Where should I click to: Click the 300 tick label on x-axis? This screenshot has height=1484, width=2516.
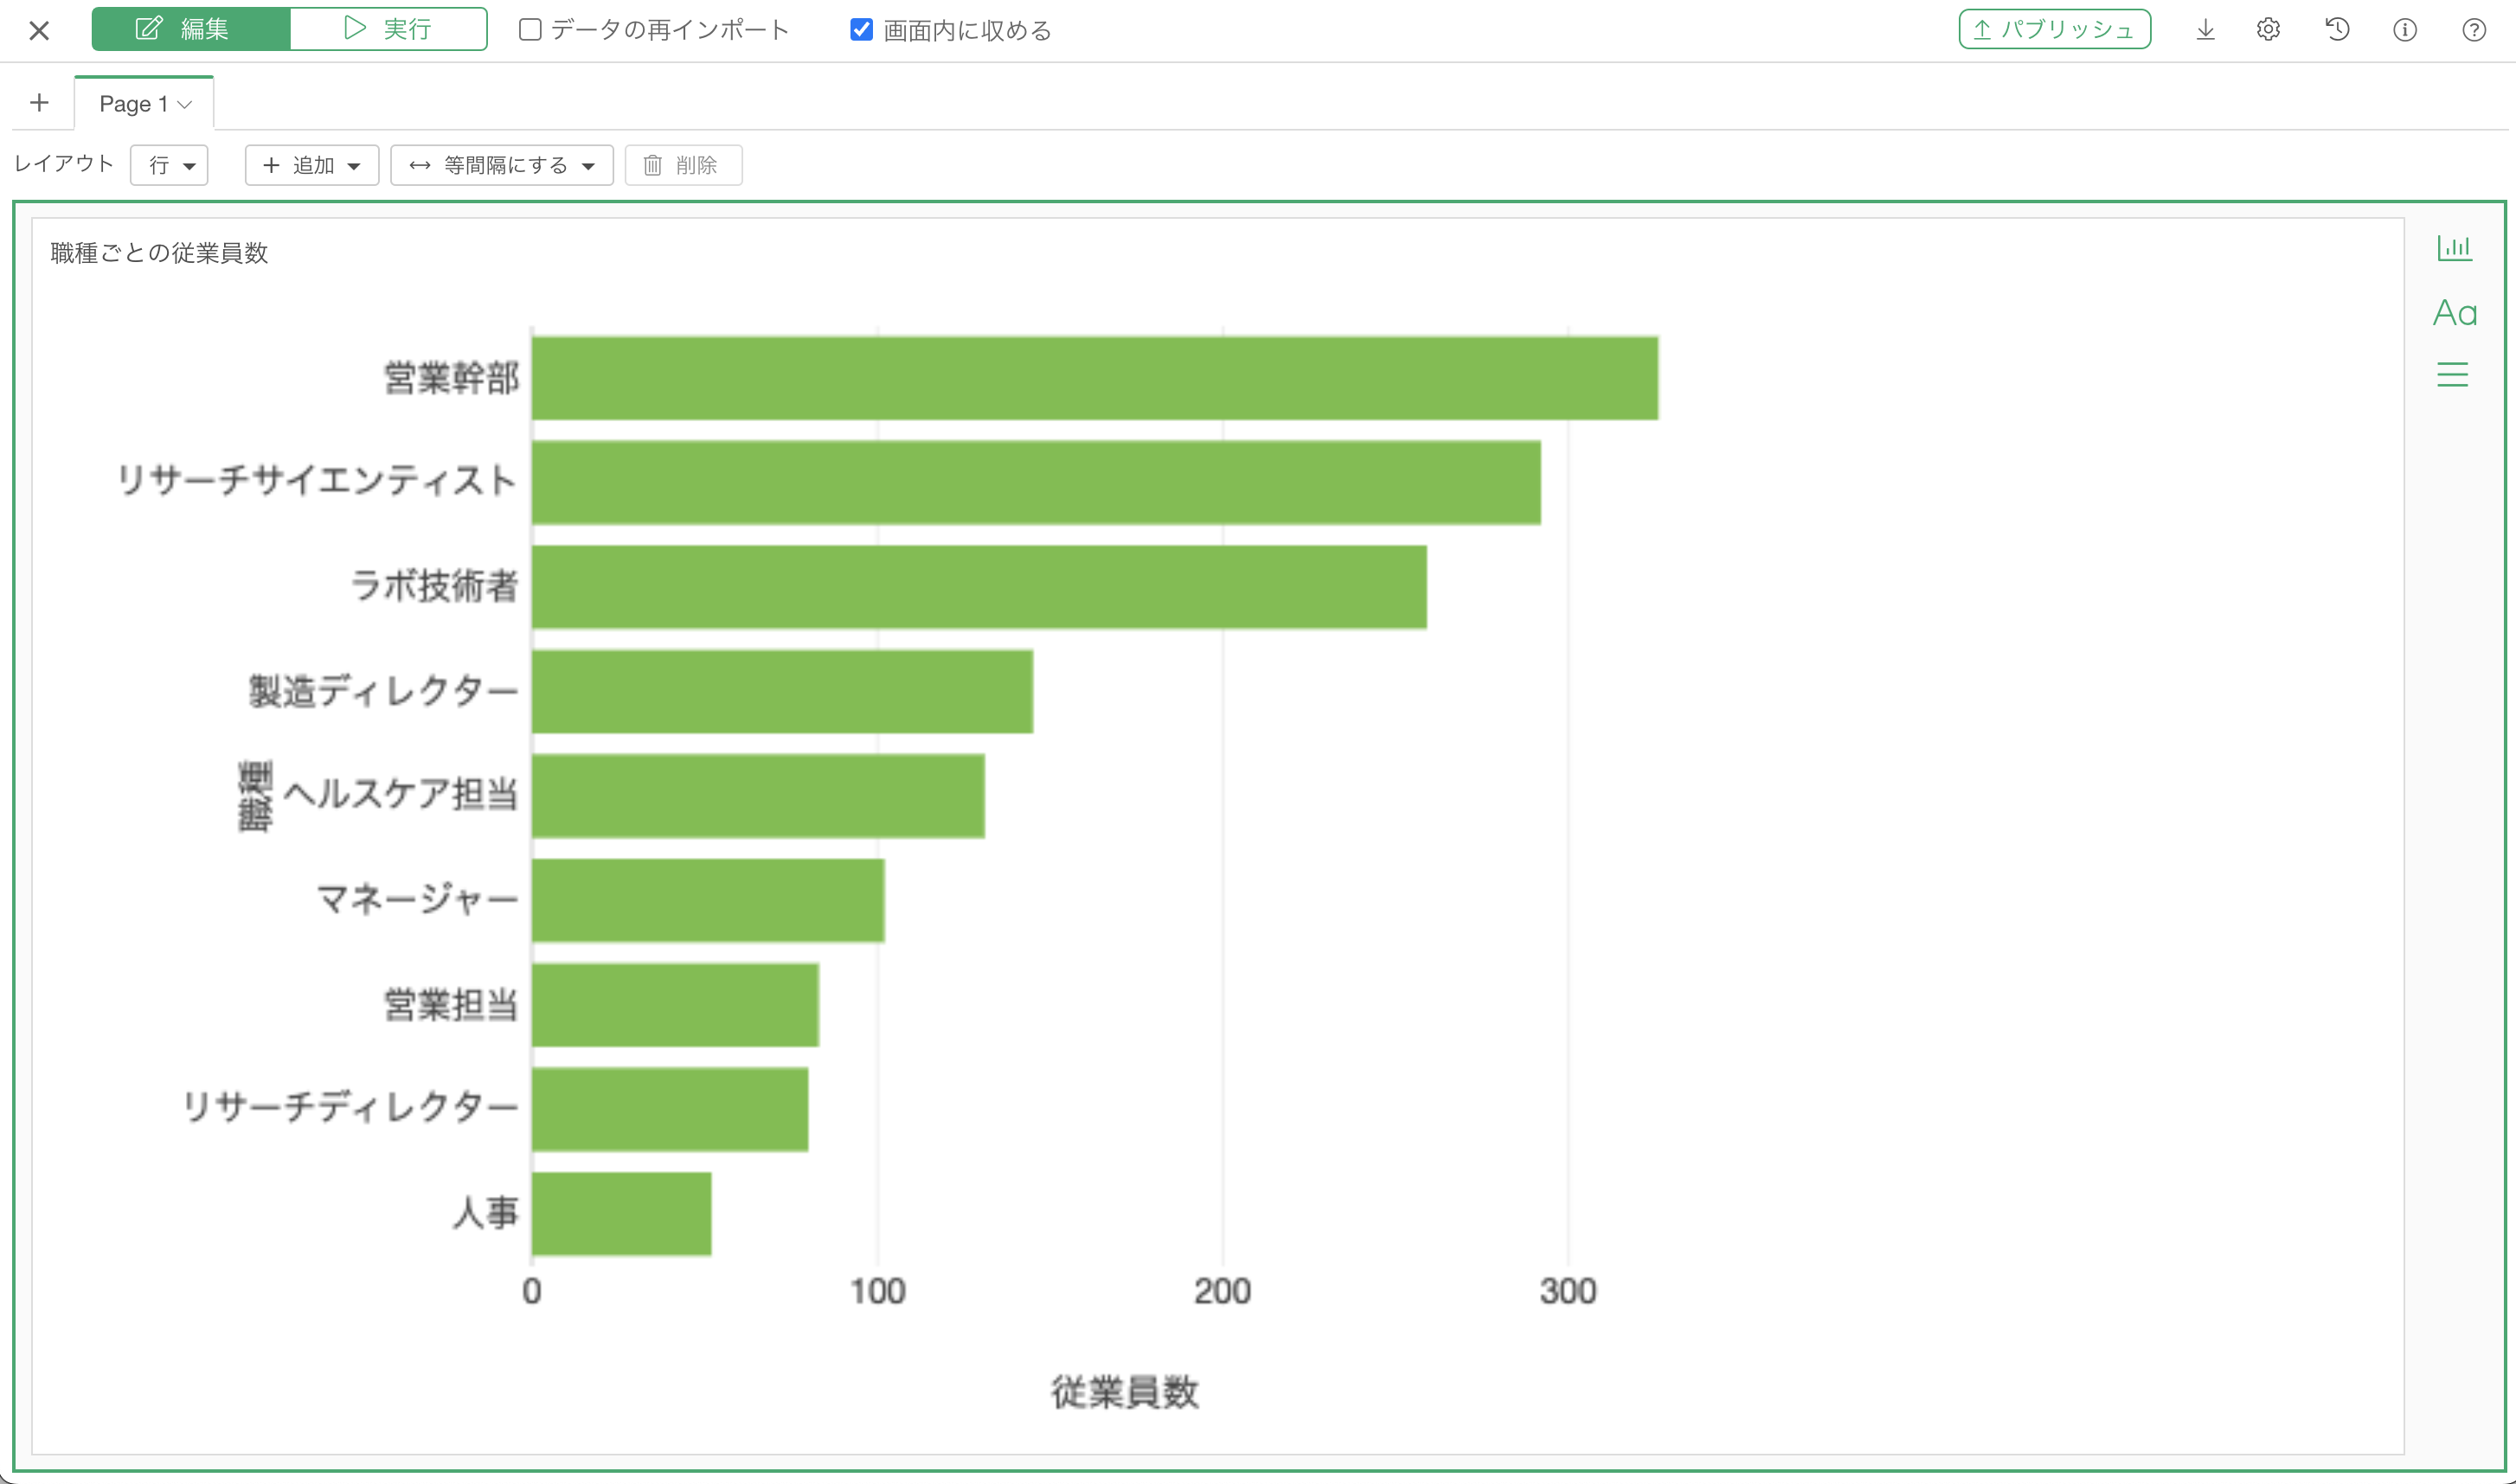coord(1568,1291)
